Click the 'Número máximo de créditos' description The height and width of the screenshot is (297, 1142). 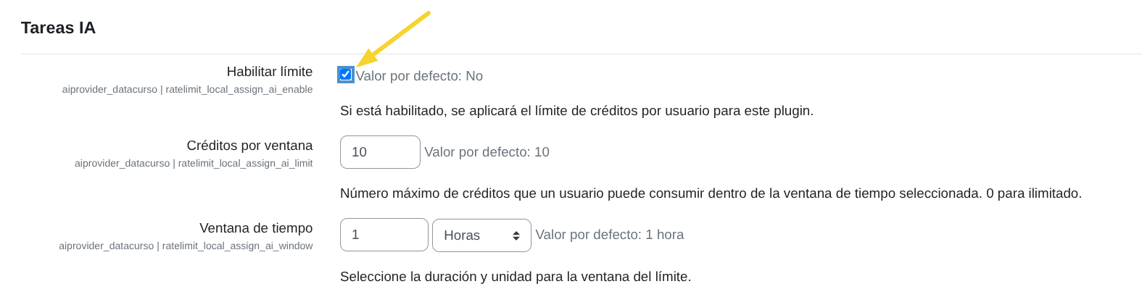coord(711,193)
